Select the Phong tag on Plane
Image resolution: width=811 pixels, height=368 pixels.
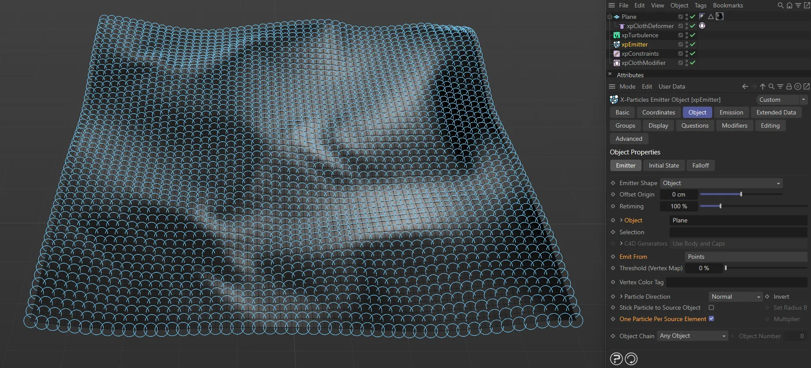(x=702, y=16)
